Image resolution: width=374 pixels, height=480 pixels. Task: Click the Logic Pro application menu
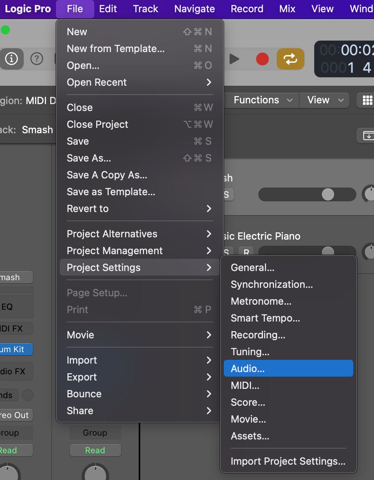pos(28,9)
